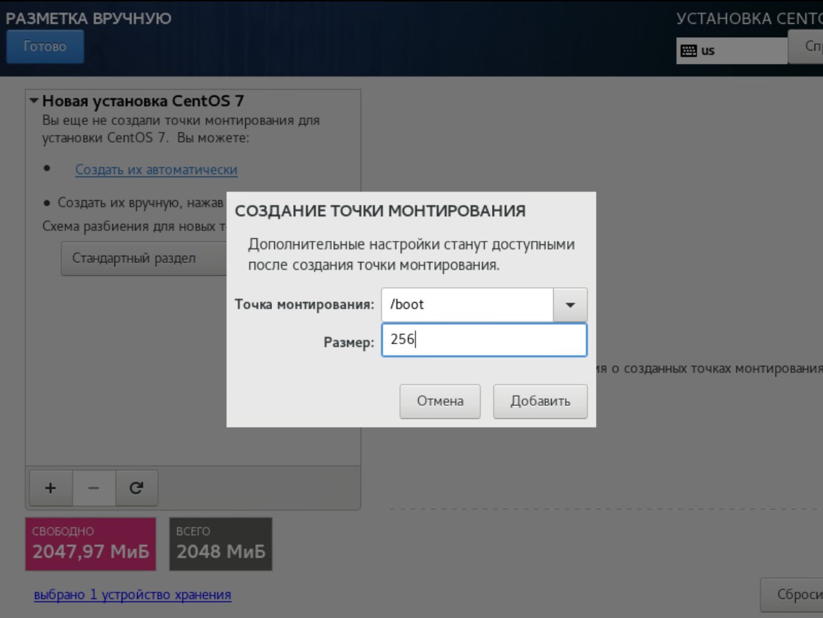Click the Готово button
823x618 pixels.
coord(45,46)
